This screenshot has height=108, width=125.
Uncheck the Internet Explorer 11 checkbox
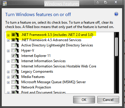pyautogui.click(x=13, y=56)
